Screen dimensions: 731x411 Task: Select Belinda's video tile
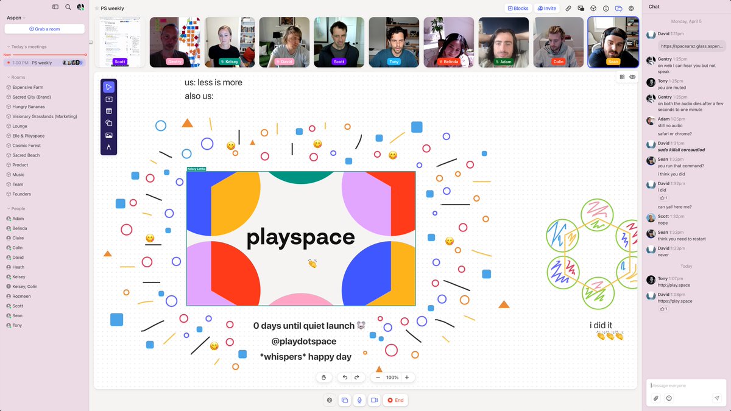pos(449,42)
